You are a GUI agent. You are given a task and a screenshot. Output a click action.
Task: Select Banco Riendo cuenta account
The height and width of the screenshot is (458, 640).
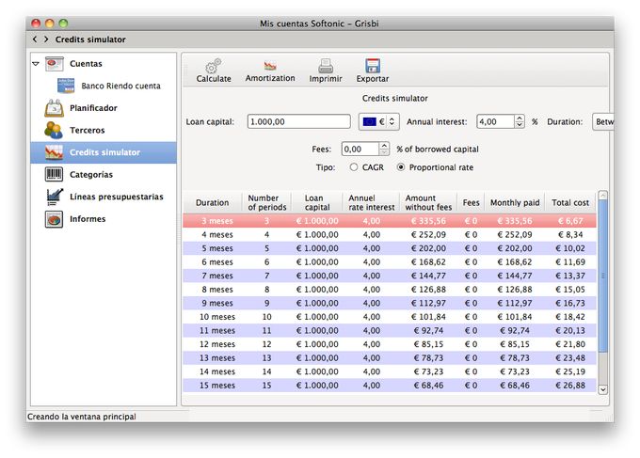(x=120, y=86)
